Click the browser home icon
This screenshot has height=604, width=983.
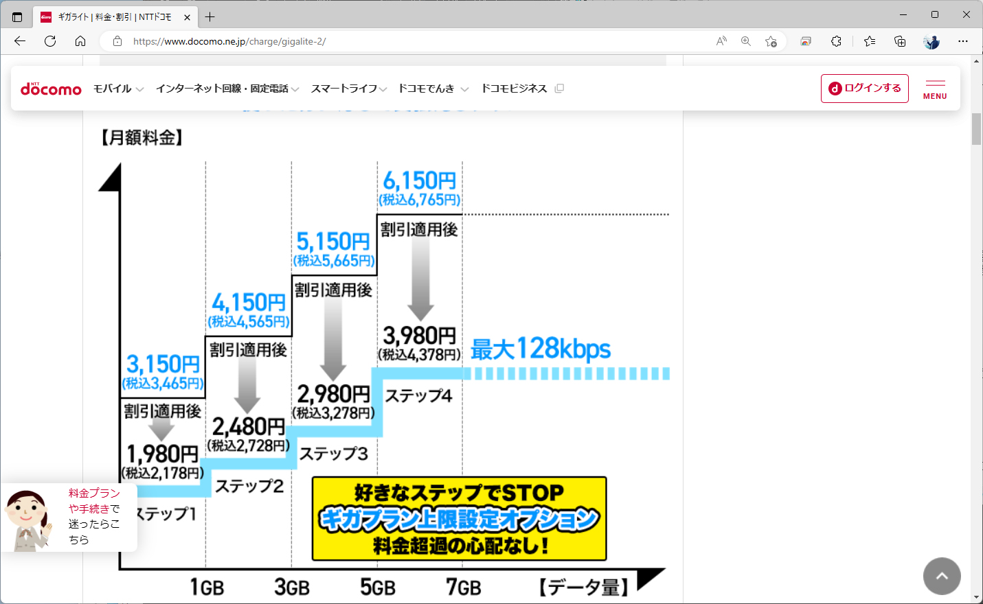[80, 41]
